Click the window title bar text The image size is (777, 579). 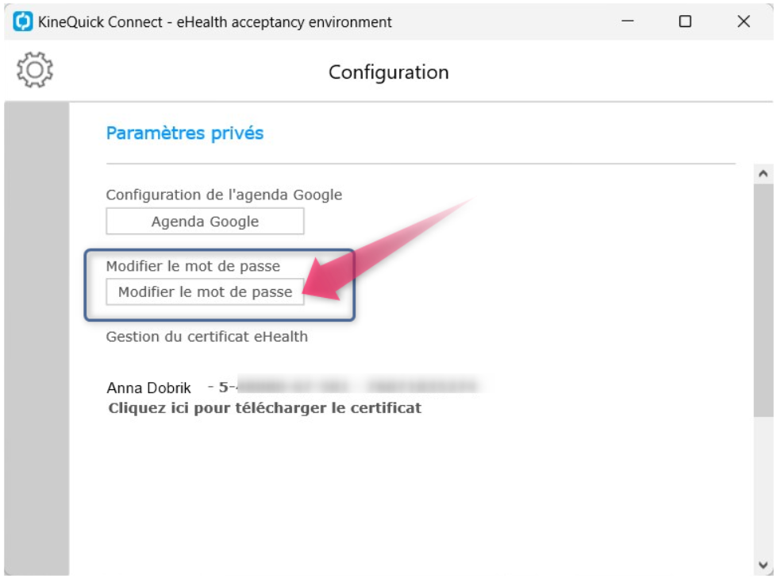(214, 21)
